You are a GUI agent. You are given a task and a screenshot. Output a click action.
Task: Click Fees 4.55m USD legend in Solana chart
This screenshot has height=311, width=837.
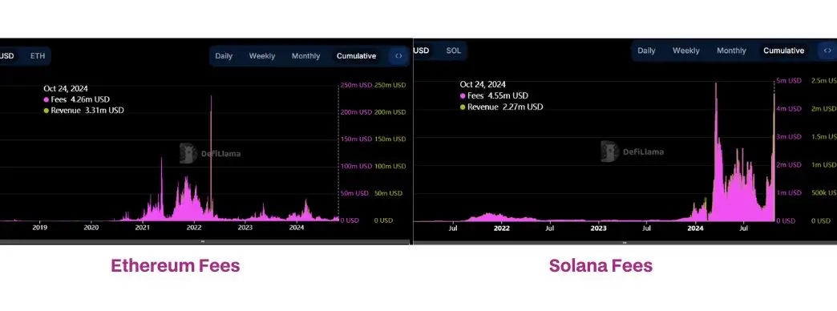pyautogui.click(x=494, y=96)
